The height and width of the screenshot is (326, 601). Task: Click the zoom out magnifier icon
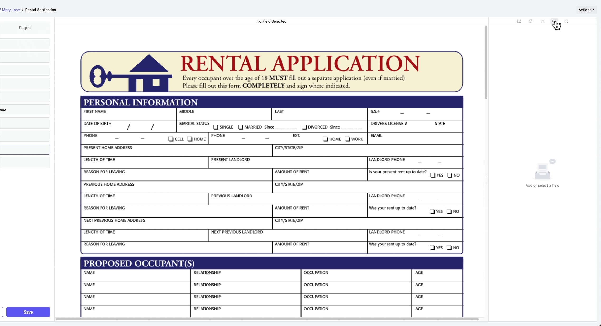coord(566,21)
